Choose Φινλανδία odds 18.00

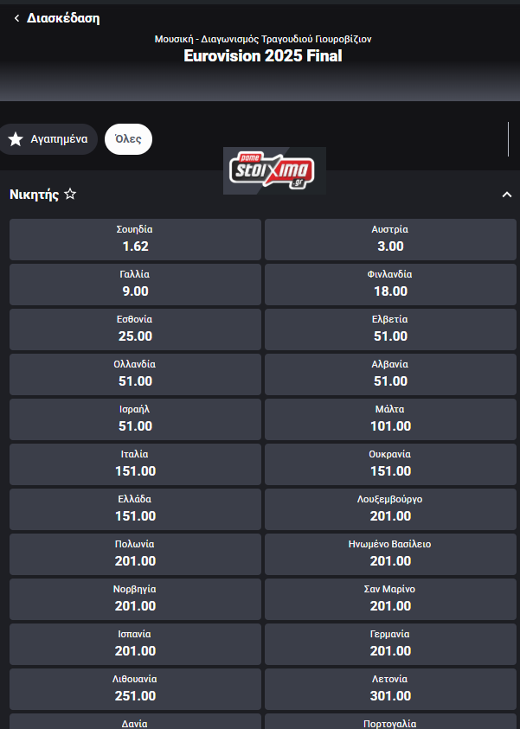pos(390,285)
